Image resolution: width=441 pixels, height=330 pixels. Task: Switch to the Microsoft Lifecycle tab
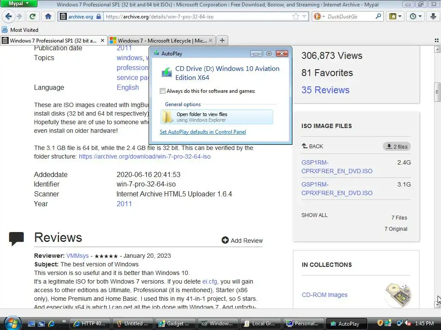click(x=162, y=41)
